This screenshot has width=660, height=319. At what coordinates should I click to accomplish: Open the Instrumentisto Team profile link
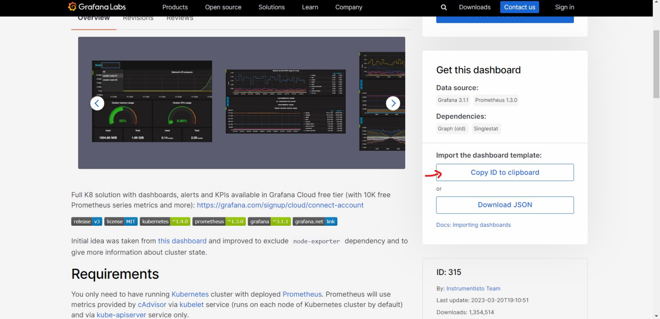coord(473,288)
